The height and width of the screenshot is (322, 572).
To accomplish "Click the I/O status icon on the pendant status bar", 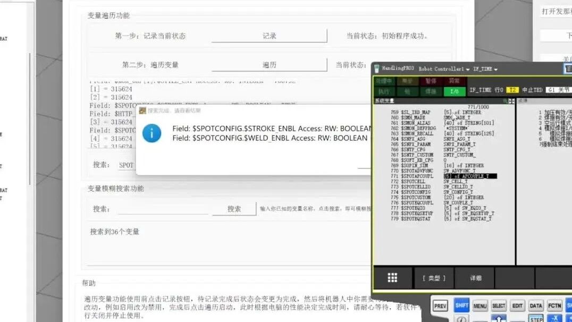I will tap(455, 90).
